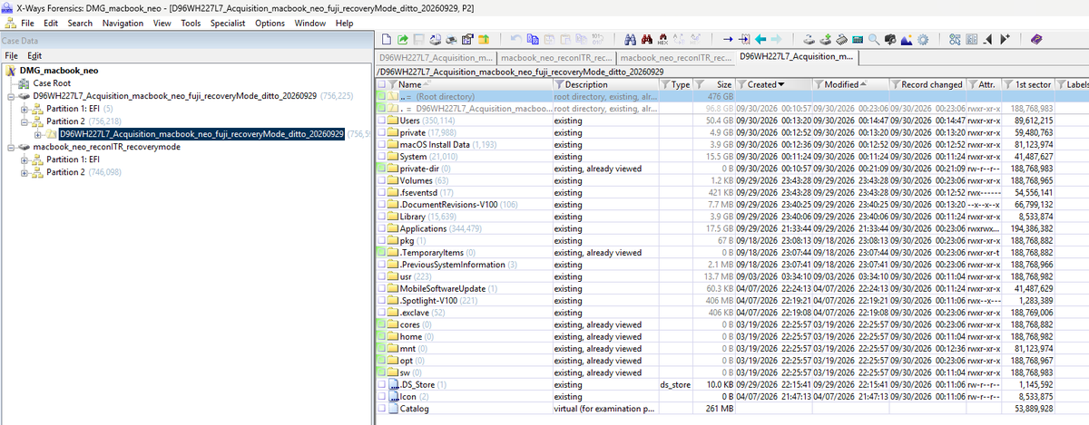Click the undo toolbar icon

[515, 39]
